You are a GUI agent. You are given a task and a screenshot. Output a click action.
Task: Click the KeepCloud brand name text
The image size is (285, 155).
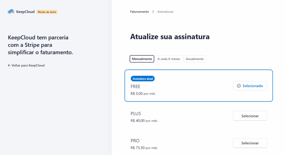click(x=25, y=12)
